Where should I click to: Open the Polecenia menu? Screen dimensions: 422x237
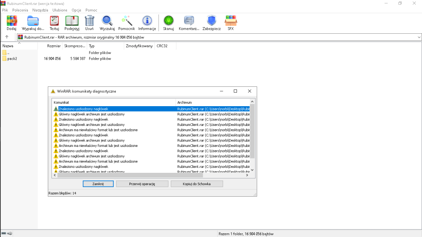tap(20, 10)
